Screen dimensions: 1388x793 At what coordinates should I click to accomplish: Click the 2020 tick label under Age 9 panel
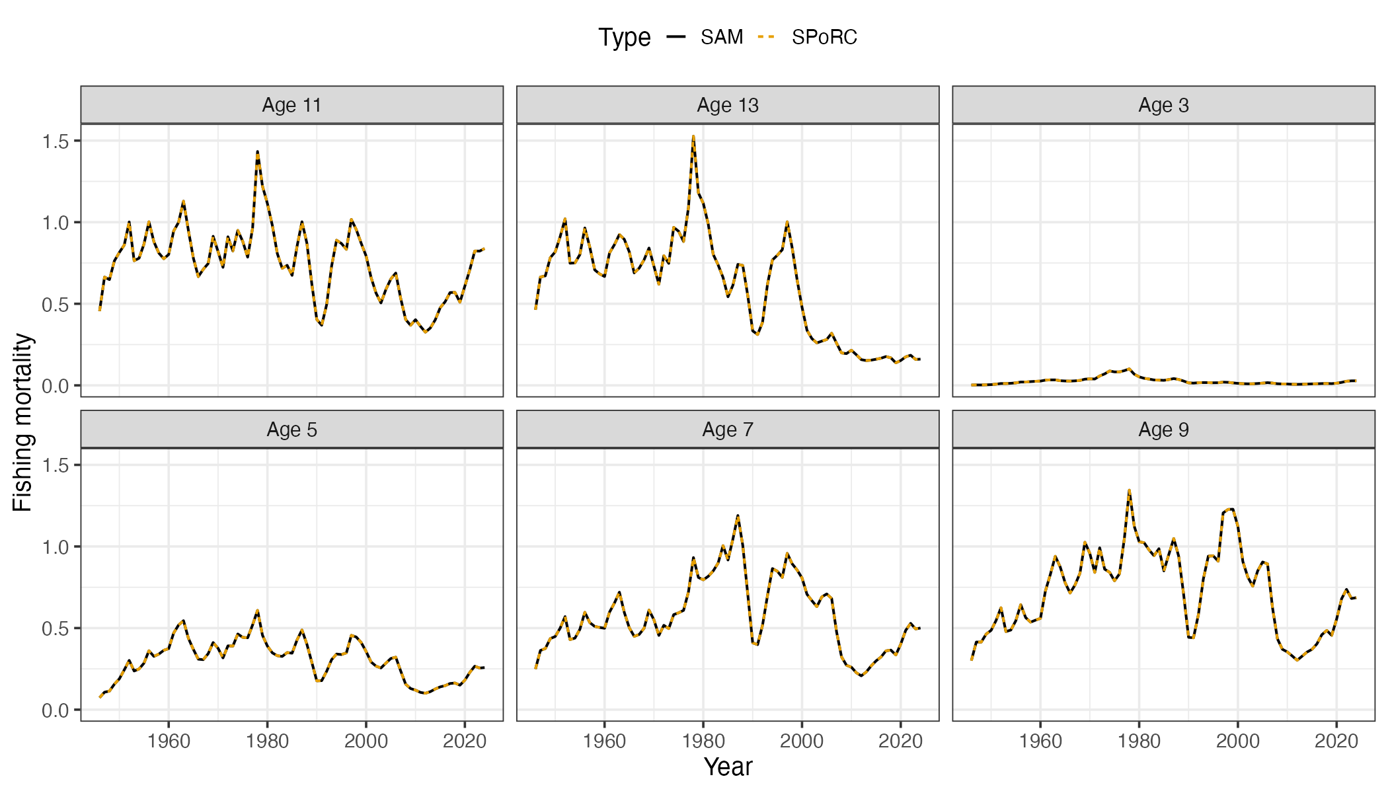1336,741
